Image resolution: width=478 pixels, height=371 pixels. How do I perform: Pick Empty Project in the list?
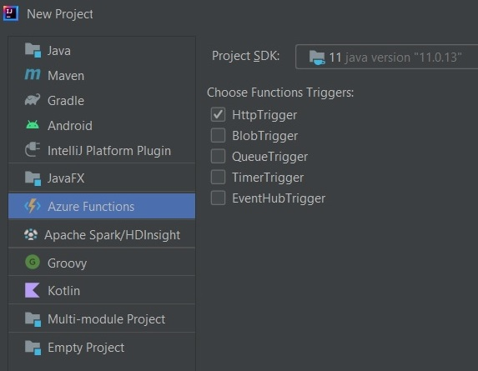(x=102, y=348)
